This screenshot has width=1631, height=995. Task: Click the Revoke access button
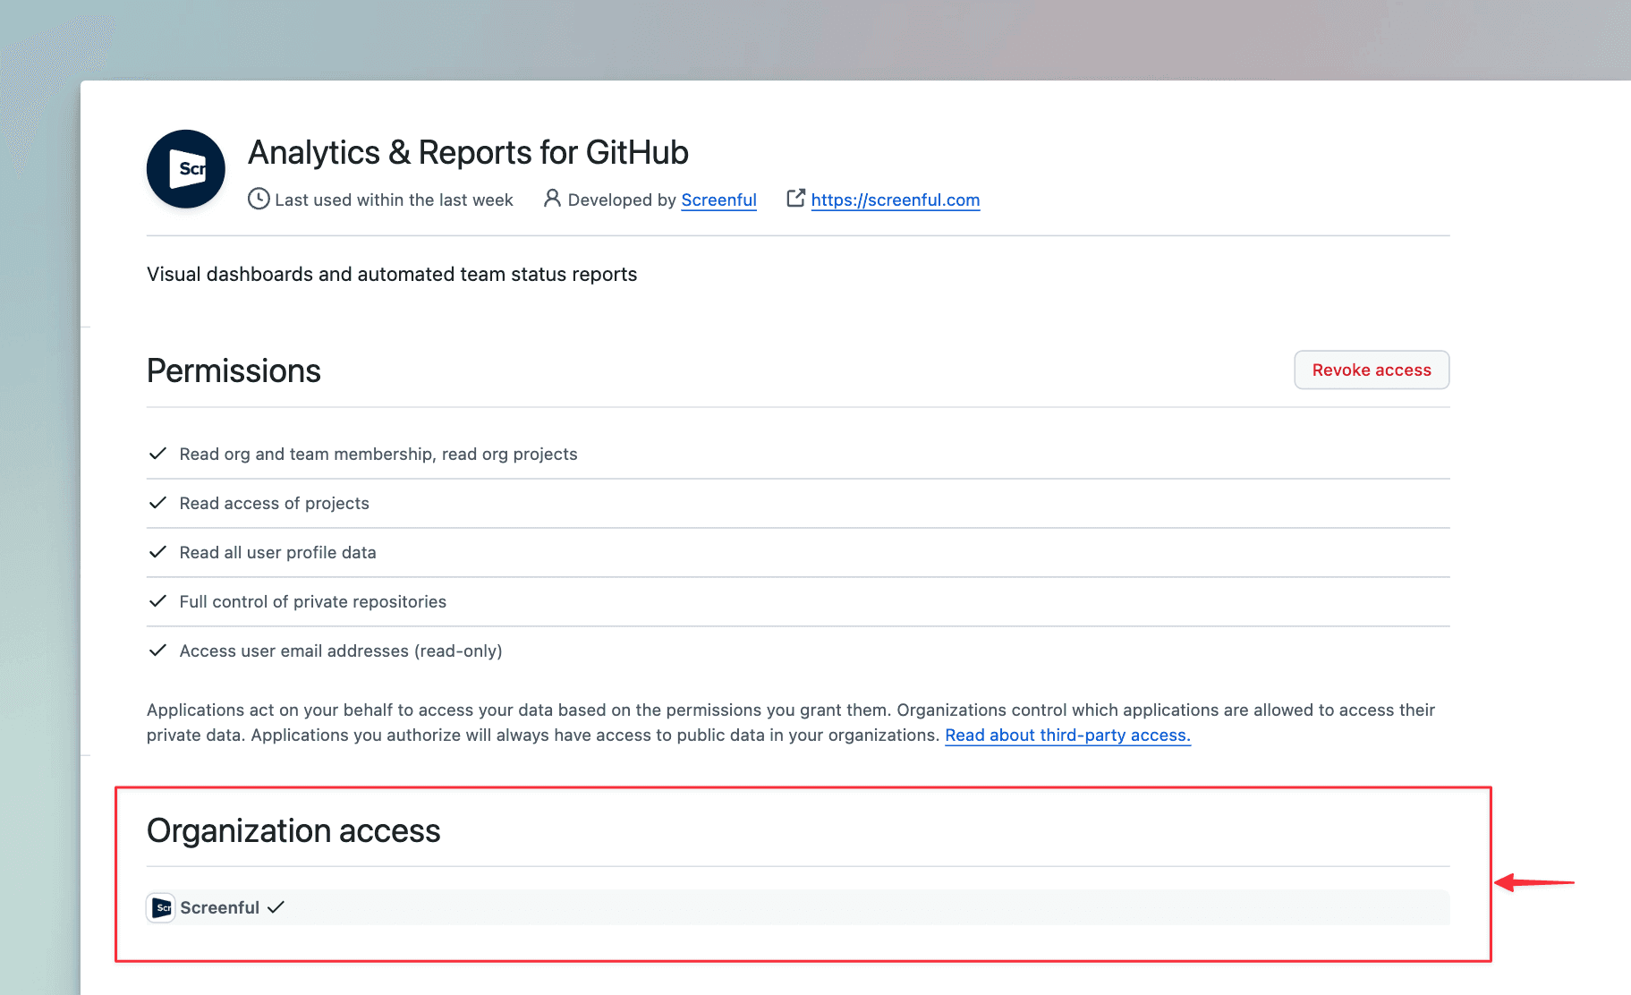(1372, 370)
